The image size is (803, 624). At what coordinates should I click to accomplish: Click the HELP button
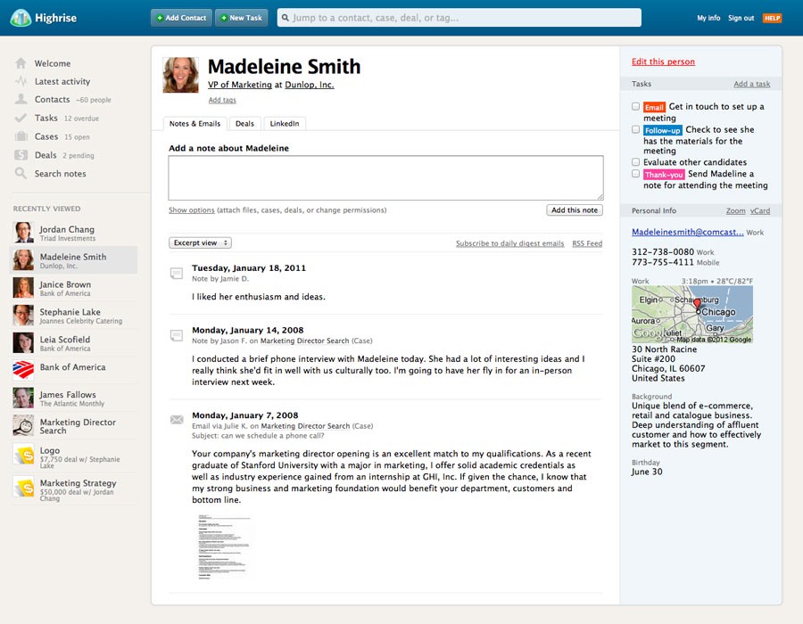coord(772,18)
